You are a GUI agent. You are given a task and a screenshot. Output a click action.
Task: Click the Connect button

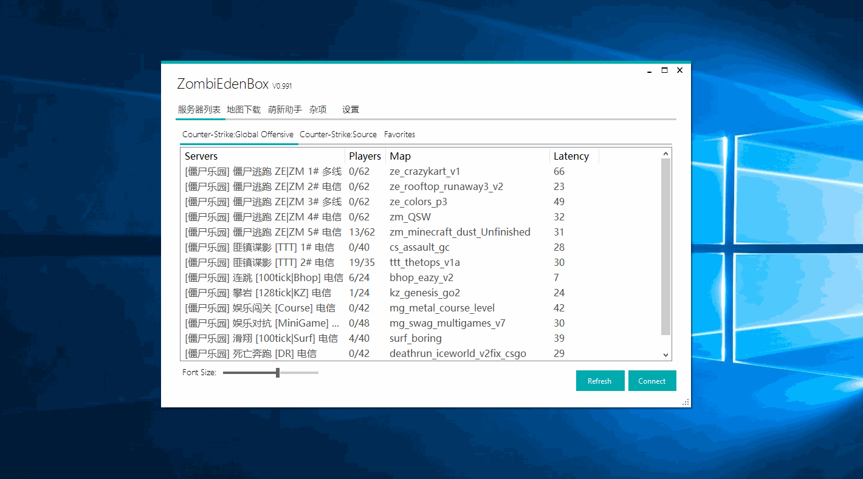point(652,381)
